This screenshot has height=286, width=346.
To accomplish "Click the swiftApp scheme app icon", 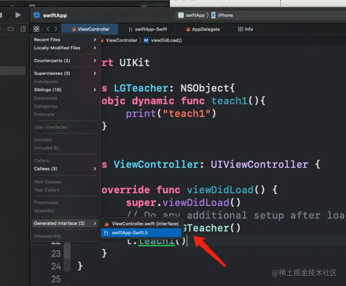I will click(181, 15).
